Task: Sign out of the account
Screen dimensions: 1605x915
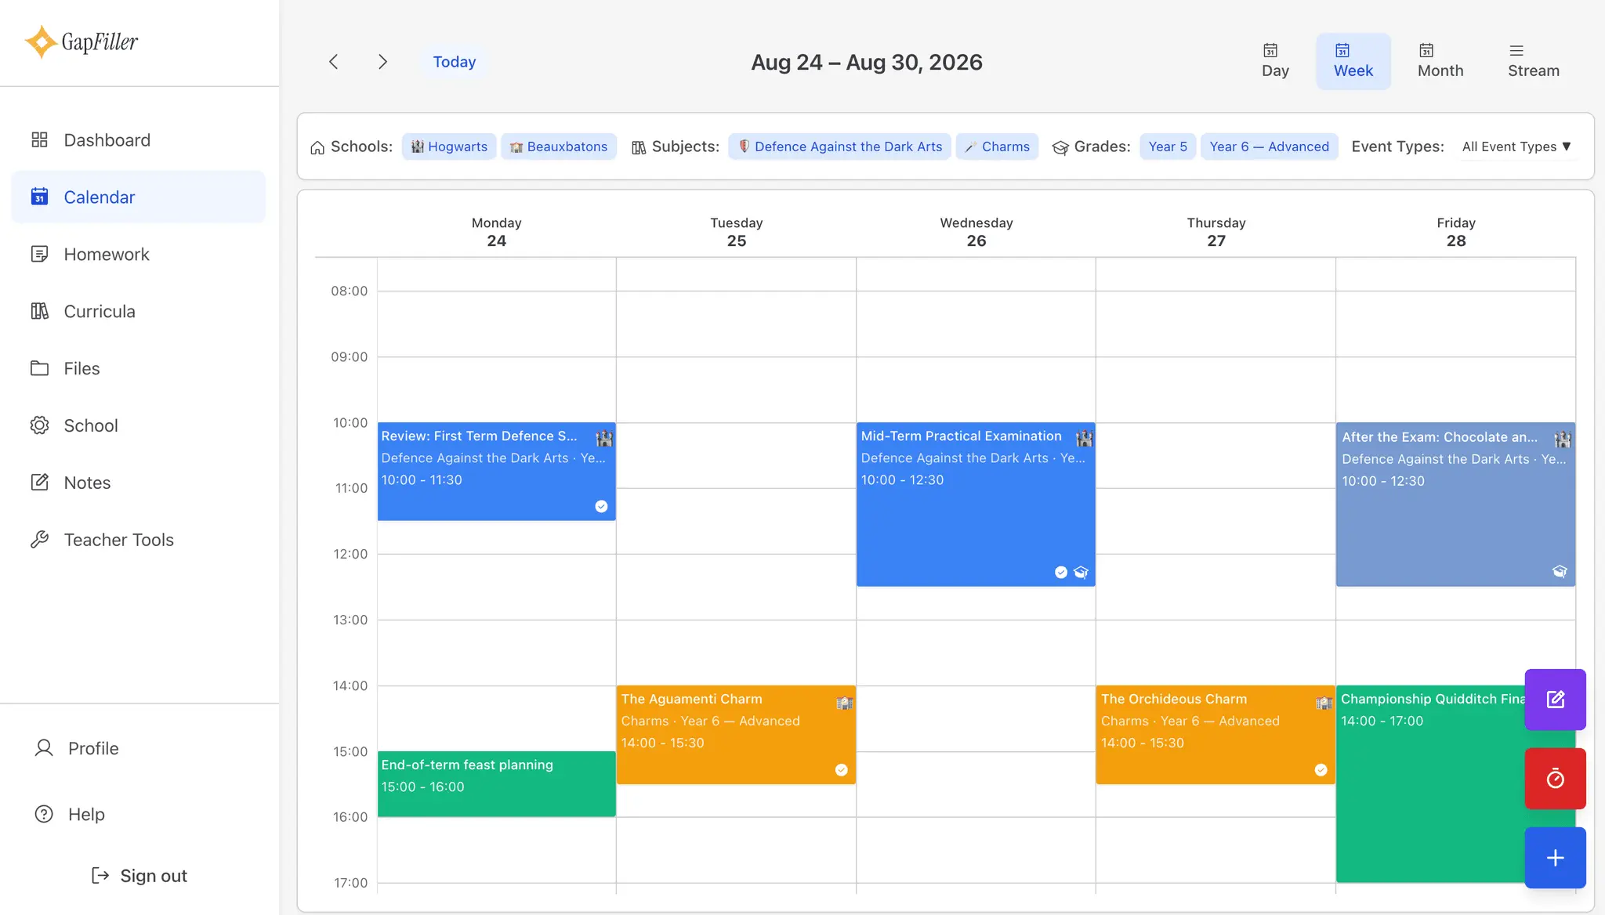Action: [139, 876]
